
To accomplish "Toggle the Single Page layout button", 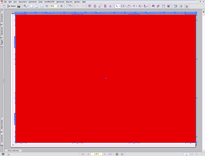I will coord(187,154).
